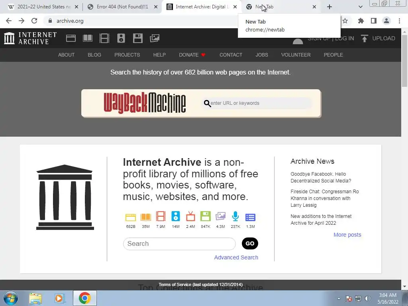
Task: Click the UPLOAD text link
Action: click(x=384, y=39)
